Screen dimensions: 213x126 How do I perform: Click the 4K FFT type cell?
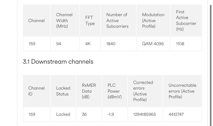(x=88, y=44)
